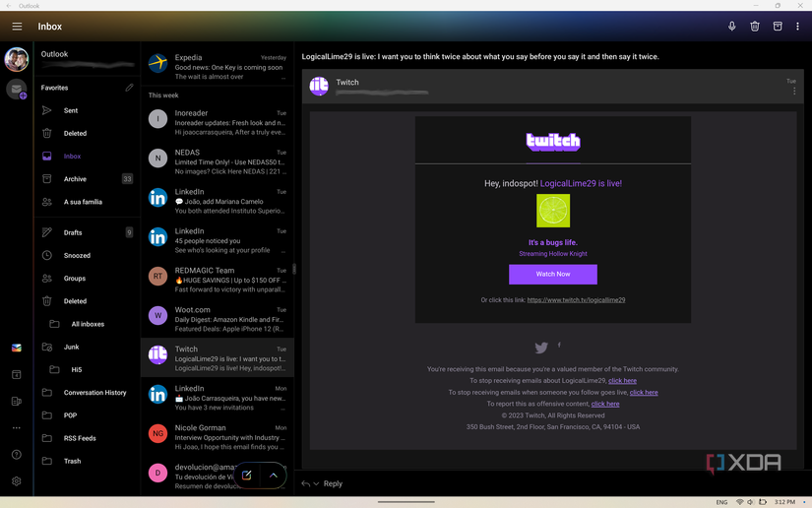The width and height of the screenshot is (812, 508).
Task: Click the Reply button label
Action: (333, 483)
